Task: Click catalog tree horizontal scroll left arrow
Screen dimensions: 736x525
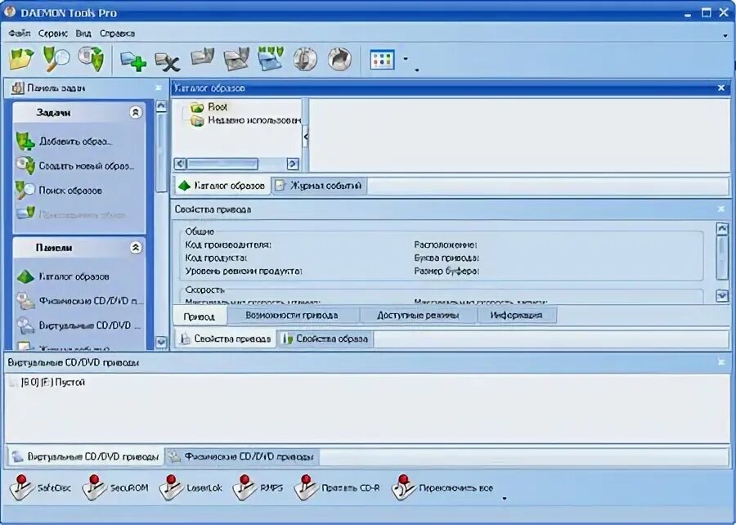Action: pos(180,164)
